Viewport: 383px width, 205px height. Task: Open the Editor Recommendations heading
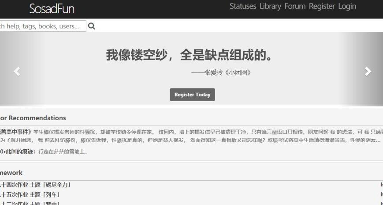click(33, 118)
